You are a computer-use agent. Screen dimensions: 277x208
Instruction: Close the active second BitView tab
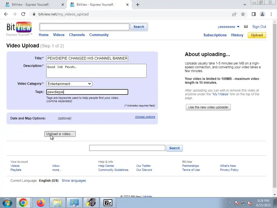coord(127,5)
